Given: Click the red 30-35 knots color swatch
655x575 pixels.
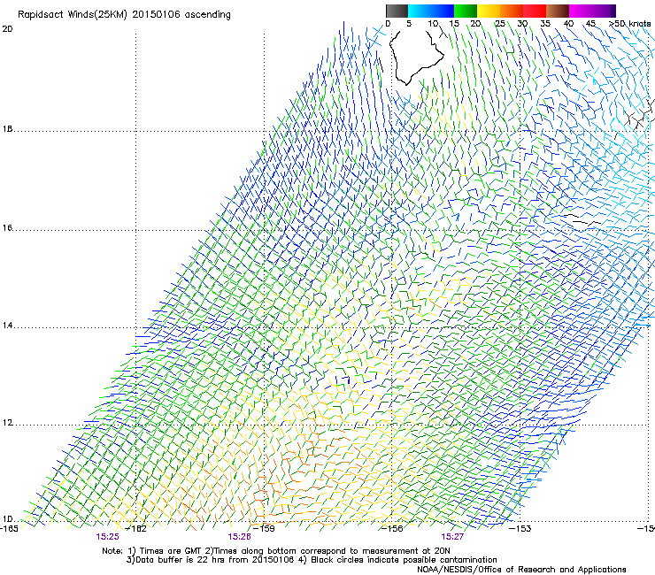Looking at the screenshot, I should pos(535,11).
